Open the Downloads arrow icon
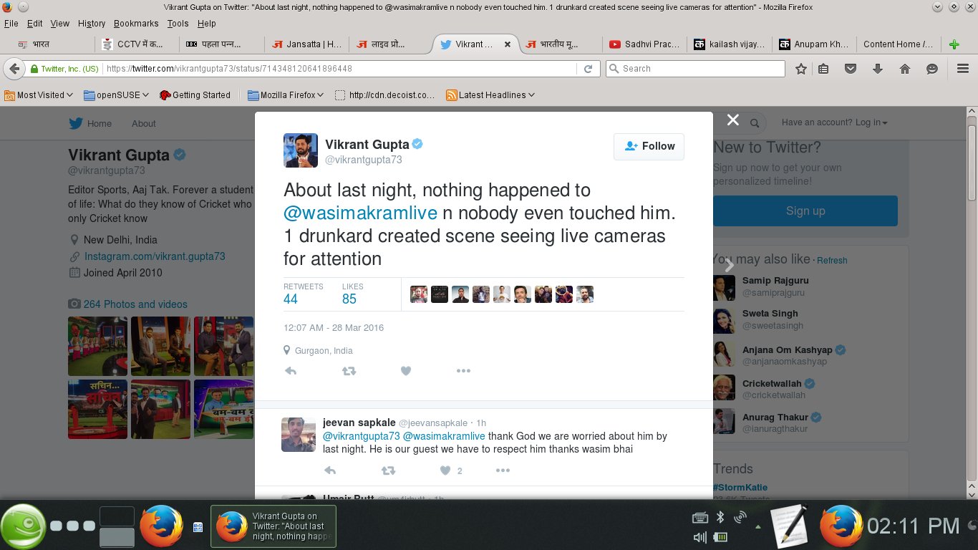 click(x=878, y=69)
